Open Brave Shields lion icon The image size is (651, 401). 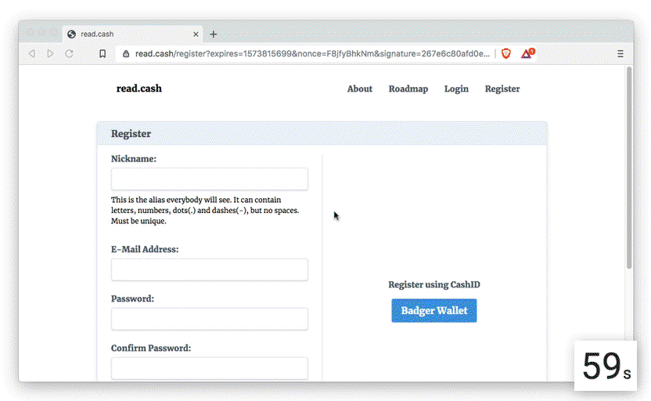(506, 53)
